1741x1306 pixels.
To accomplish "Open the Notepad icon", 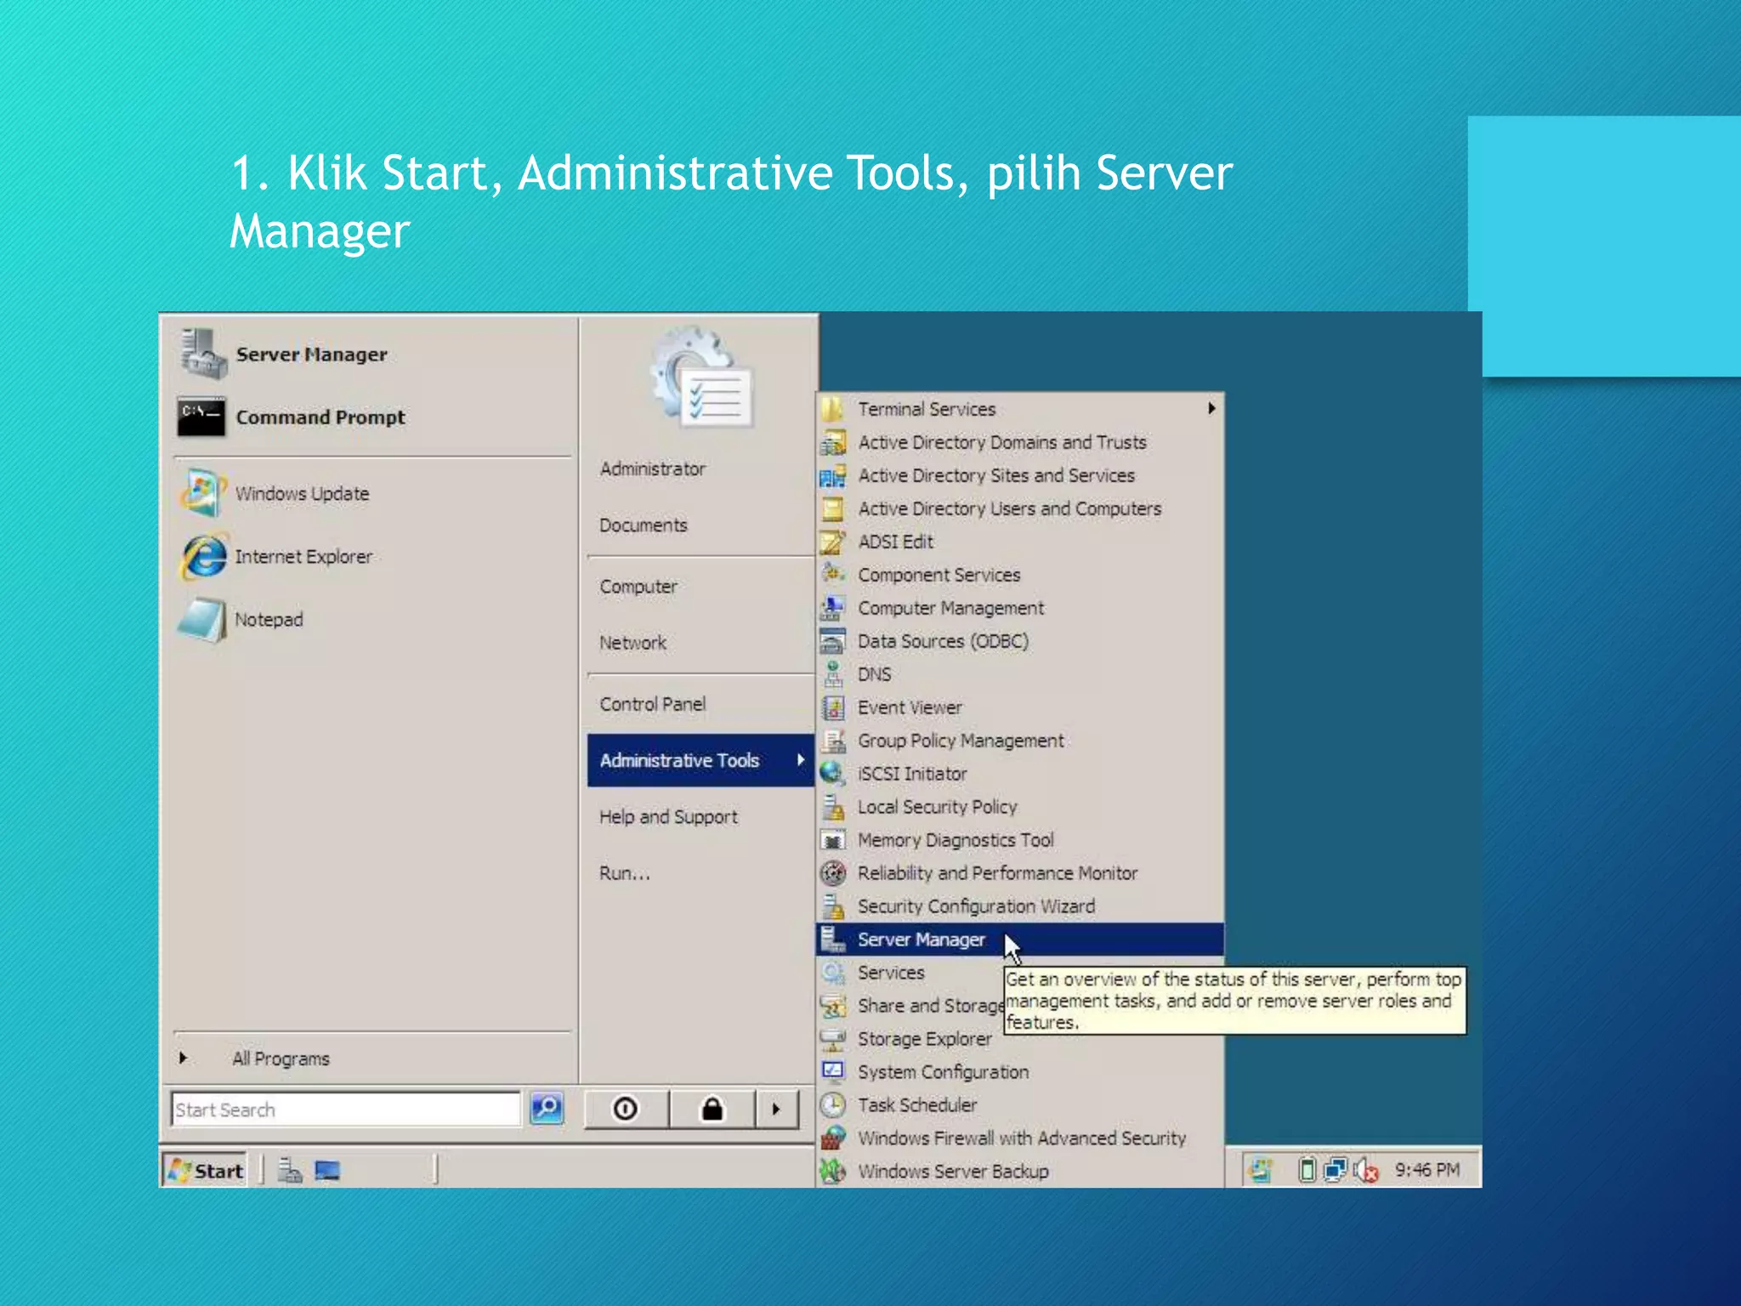I will pyautogui.click(x=202, y=620).
